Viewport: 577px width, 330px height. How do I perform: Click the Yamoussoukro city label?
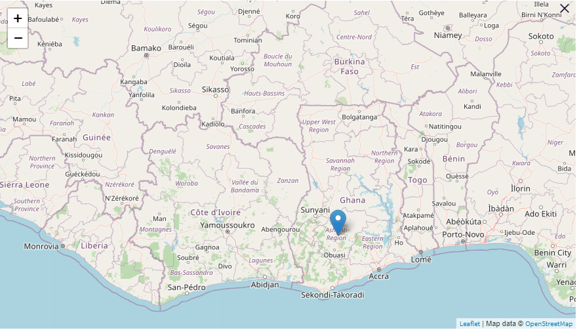[x=228, y=225]
